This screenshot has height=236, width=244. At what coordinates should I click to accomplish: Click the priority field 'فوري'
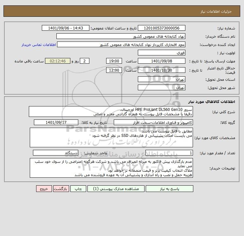(162, 53)
